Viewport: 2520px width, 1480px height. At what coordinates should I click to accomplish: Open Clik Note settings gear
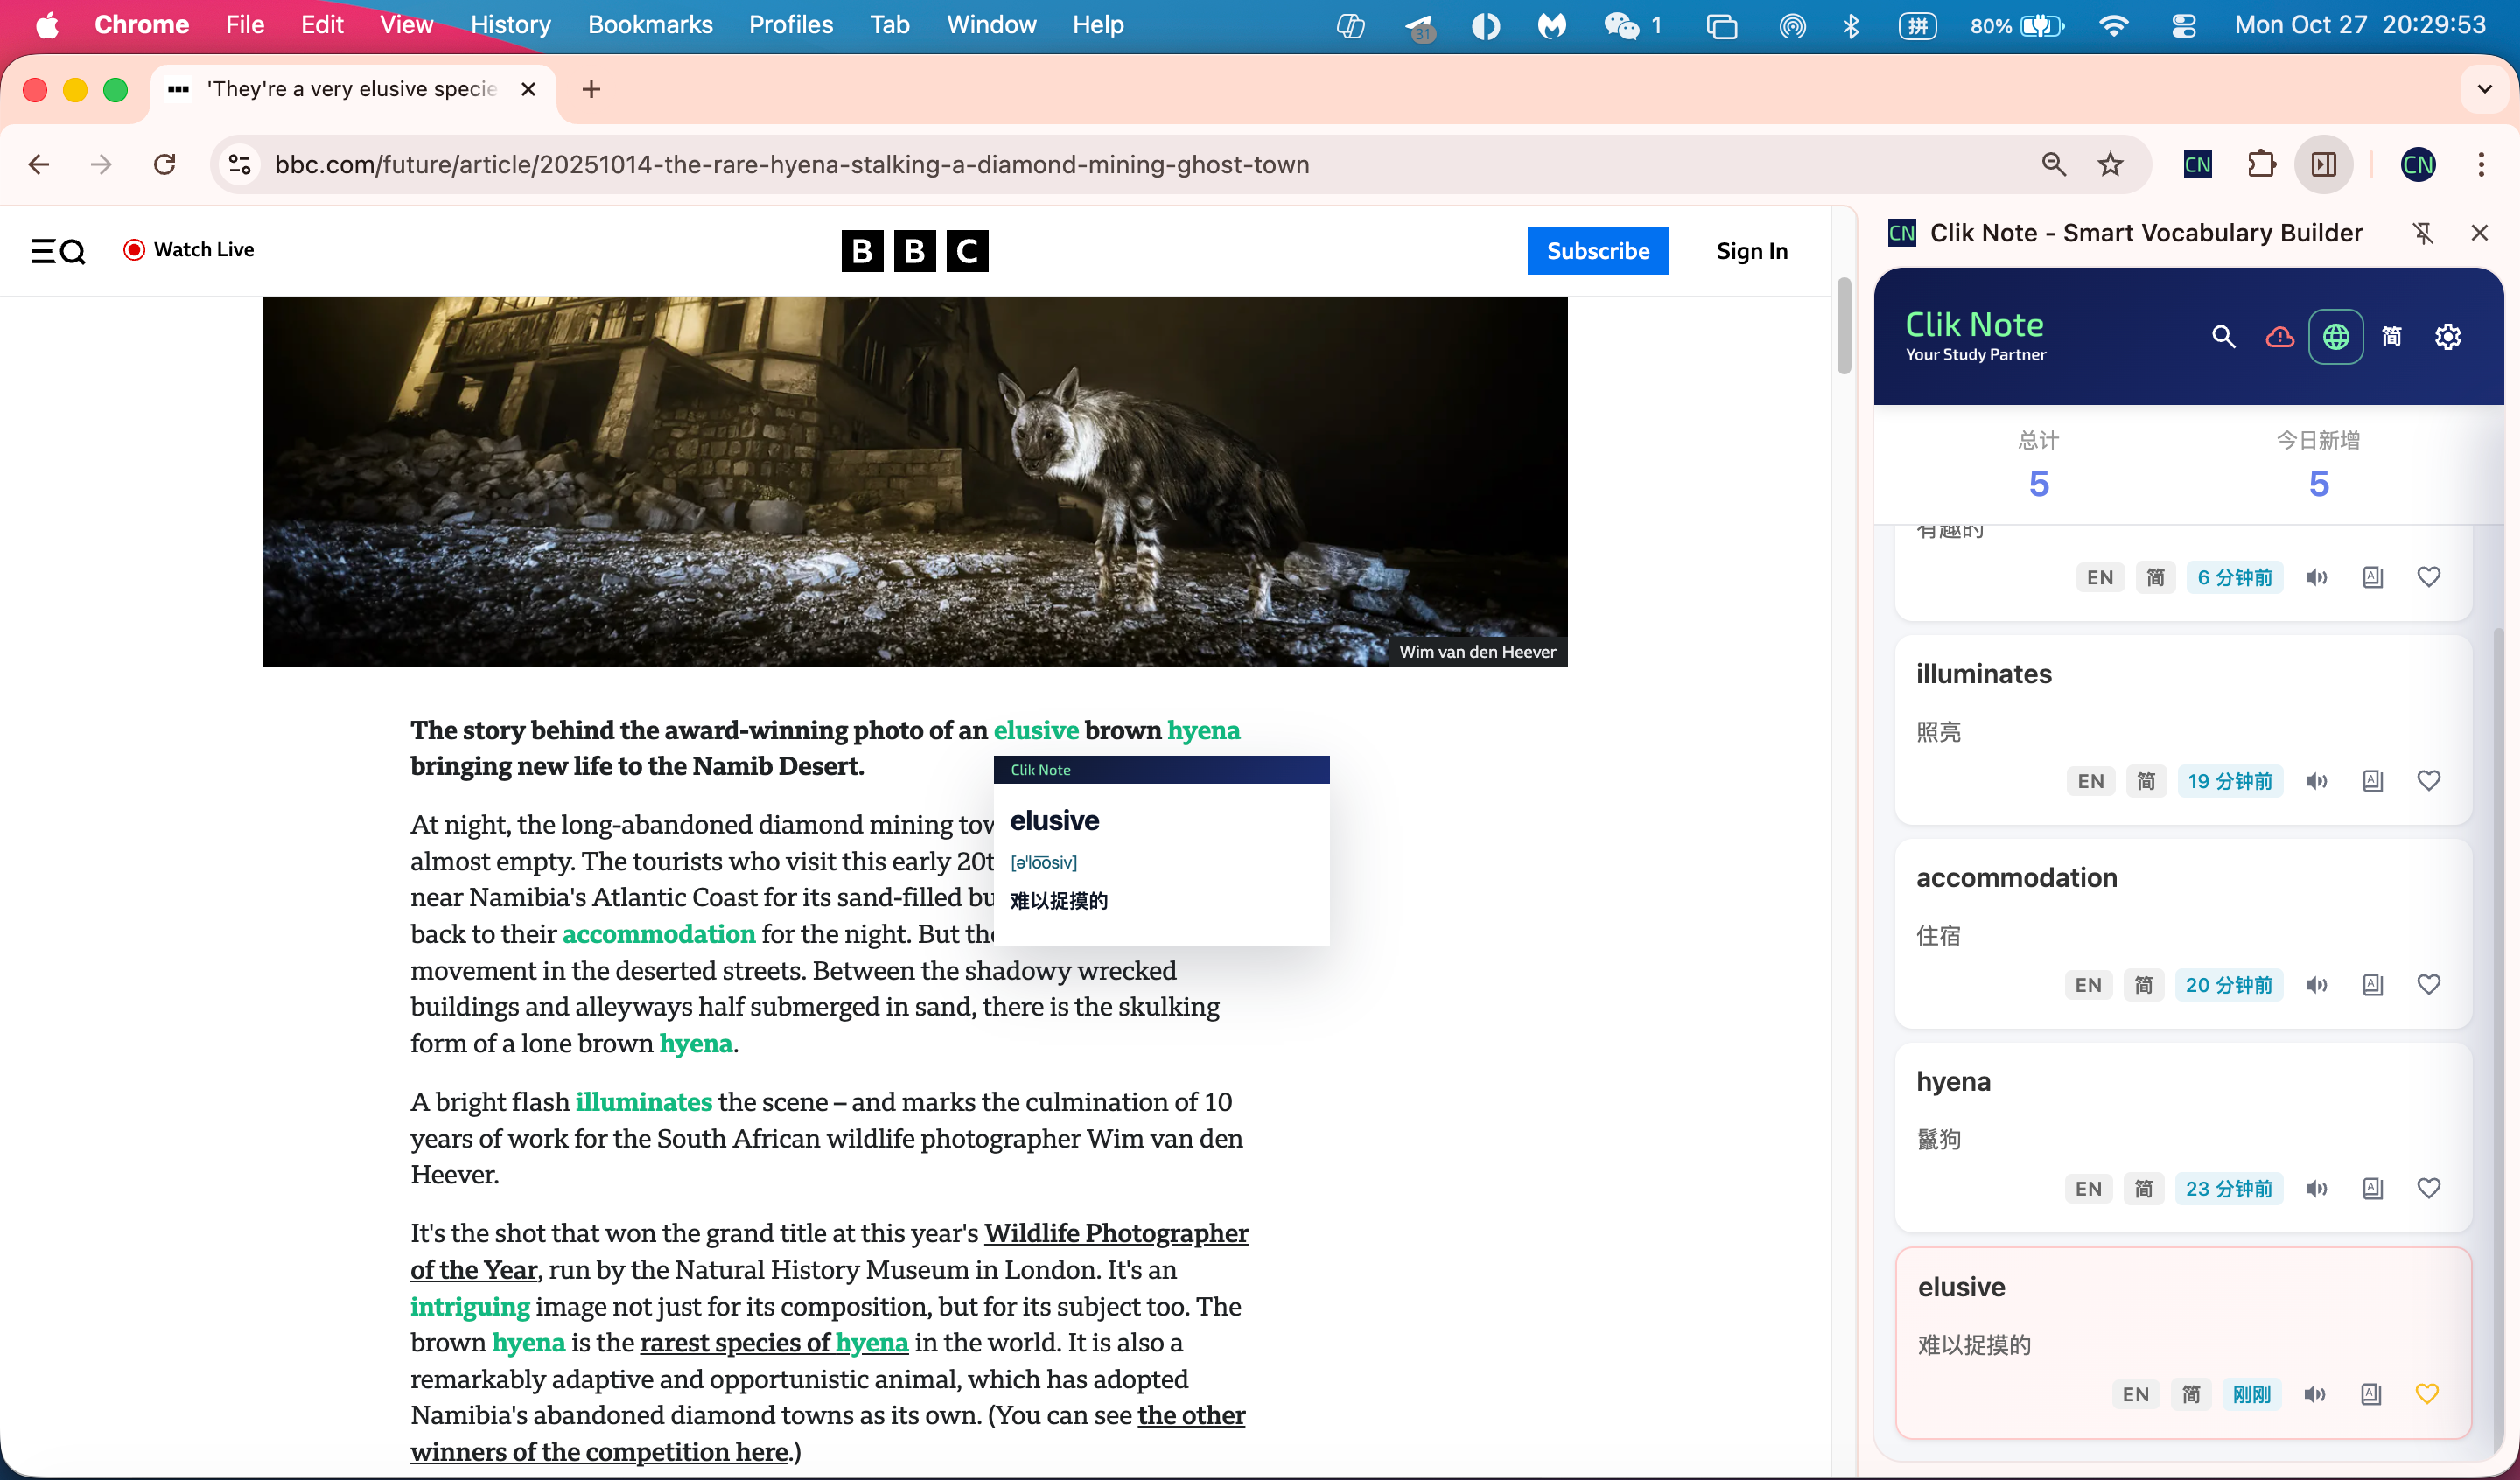(x=2447, y=337)
